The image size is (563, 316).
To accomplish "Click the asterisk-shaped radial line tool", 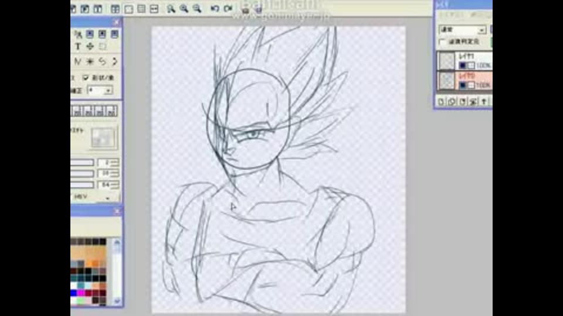I will point(90,61).
